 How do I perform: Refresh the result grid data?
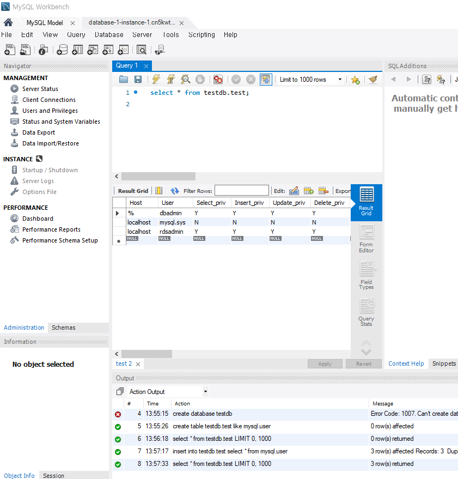pyautogui.click(x=175, y=191)
